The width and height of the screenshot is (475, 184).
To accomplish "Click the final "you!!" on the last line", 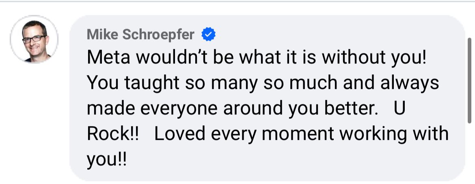I will click(106, 159).
